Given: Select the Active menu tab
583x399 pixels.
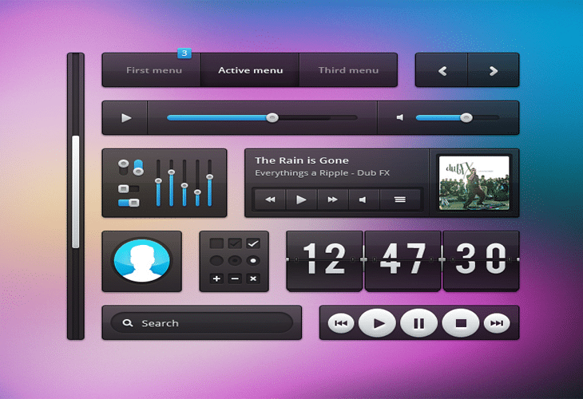Looking at the screenshot, I should point(250,70).
